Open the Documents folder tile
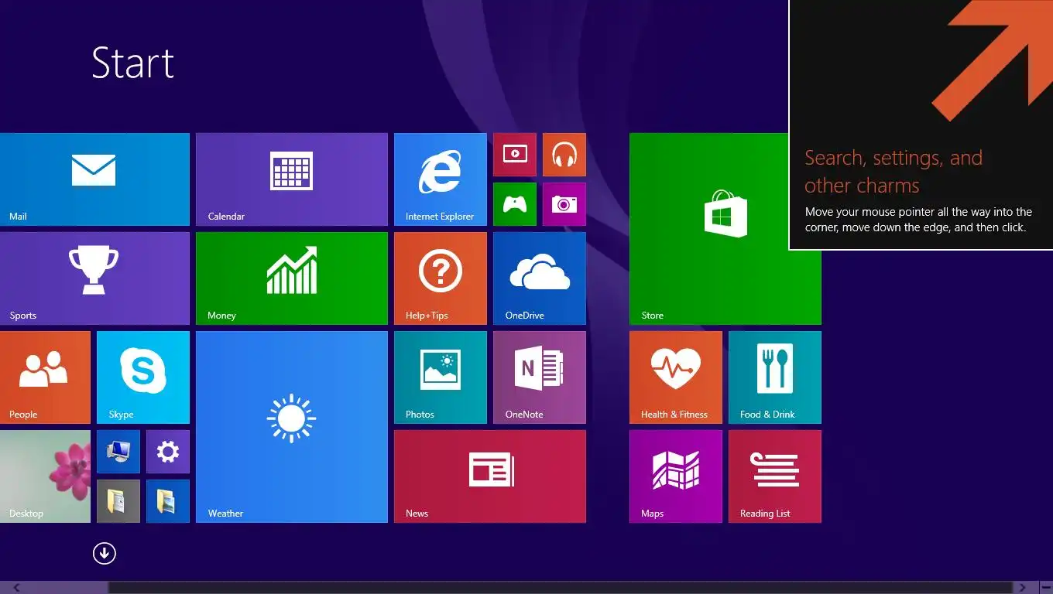 (118, 501)
